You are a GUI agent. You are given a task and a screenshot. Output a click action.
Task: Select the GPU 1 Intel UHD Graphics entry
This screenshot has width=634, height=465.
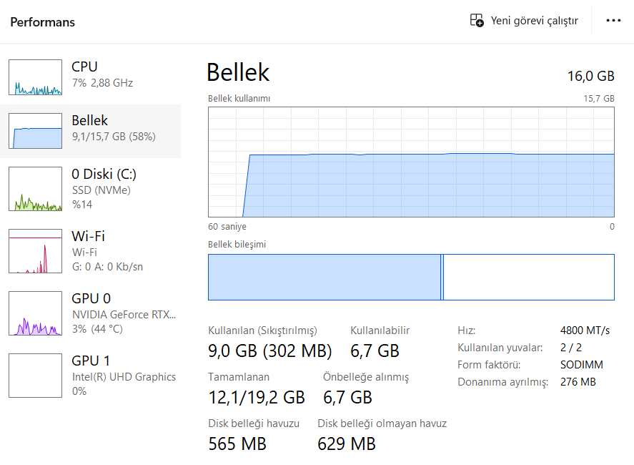tap(91, 376)
